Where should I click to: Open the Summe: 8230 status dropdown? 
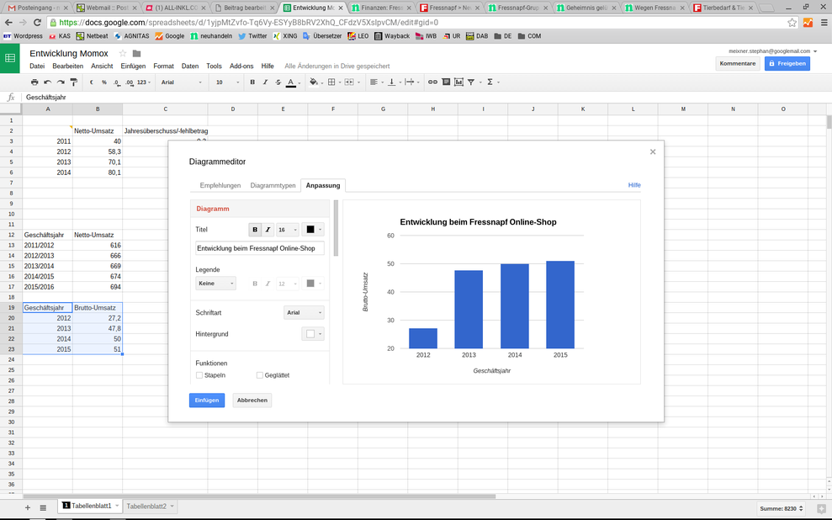[782, 508]
